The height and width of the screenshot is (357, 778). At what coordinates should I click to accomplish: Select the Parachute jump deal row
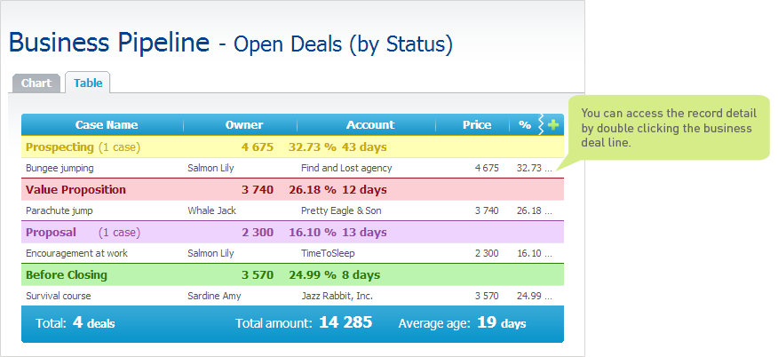[x=292, y=210]
